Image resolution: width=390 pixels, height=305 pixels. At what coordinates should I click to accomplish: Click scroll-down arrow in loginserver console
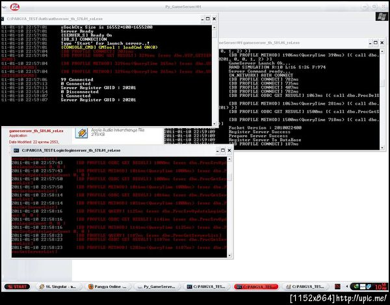[x=229, y=255]
